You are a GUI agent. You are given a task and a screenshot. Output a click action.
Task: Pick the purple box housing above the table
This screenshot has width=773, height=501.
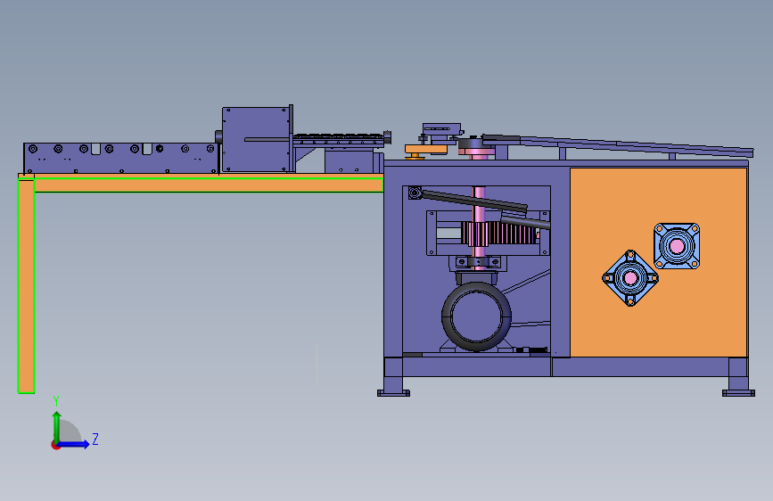[x=256, y=140]
